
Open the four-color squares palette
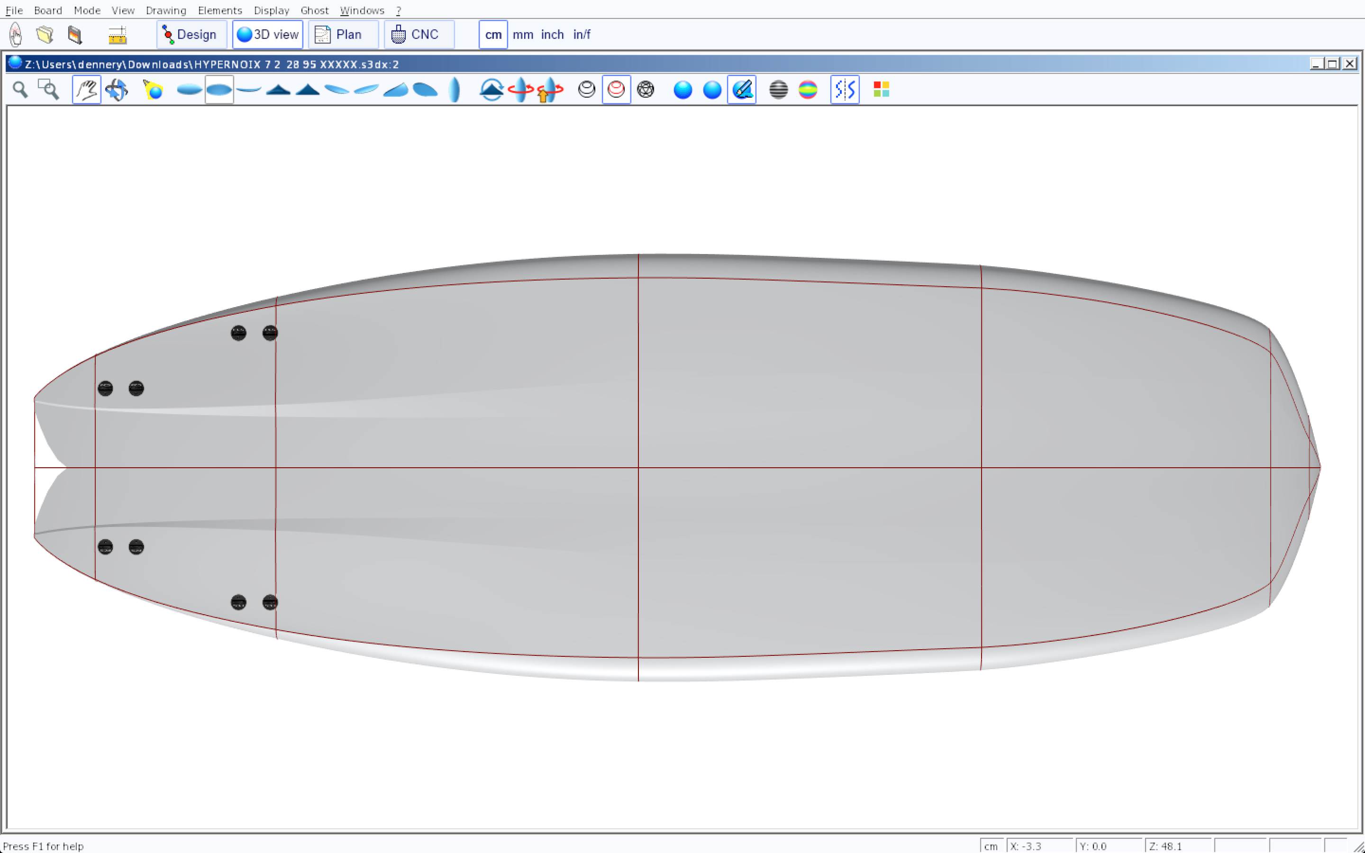point(881,90)
